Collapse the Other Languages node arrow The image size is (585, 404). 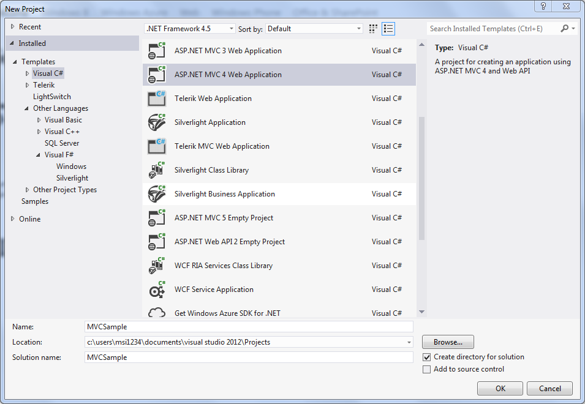[x=26, y=108]
